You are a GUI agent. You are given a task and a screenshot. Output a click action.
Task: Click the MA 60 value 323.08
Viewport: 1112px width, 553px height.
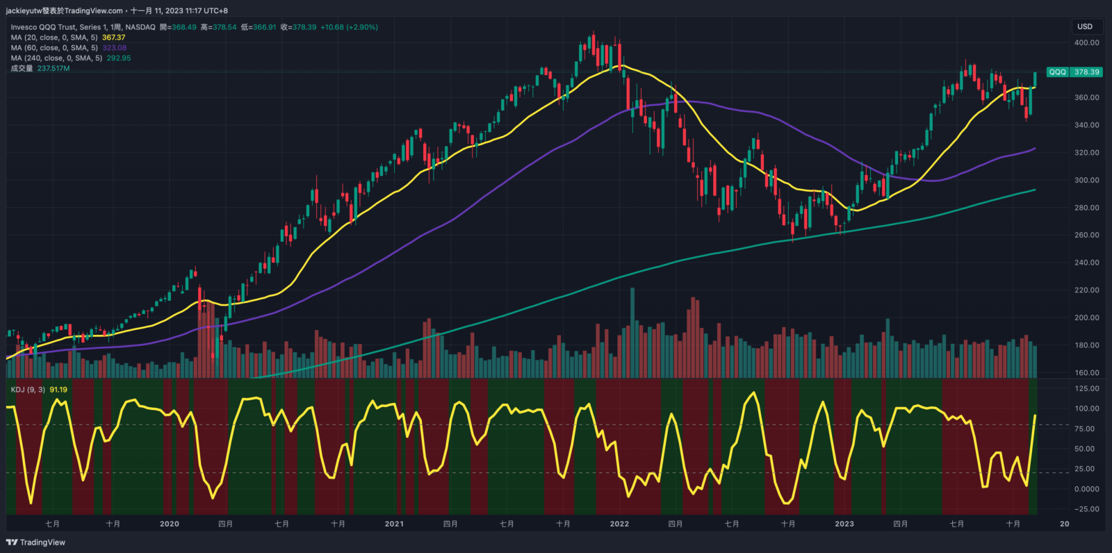click(x=115, y=48)
